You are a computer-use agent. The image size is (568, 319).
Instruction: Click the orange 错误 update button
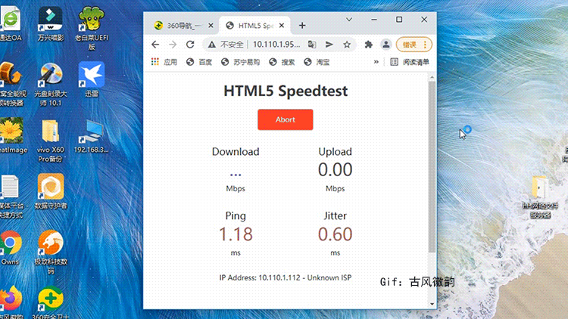409,45
